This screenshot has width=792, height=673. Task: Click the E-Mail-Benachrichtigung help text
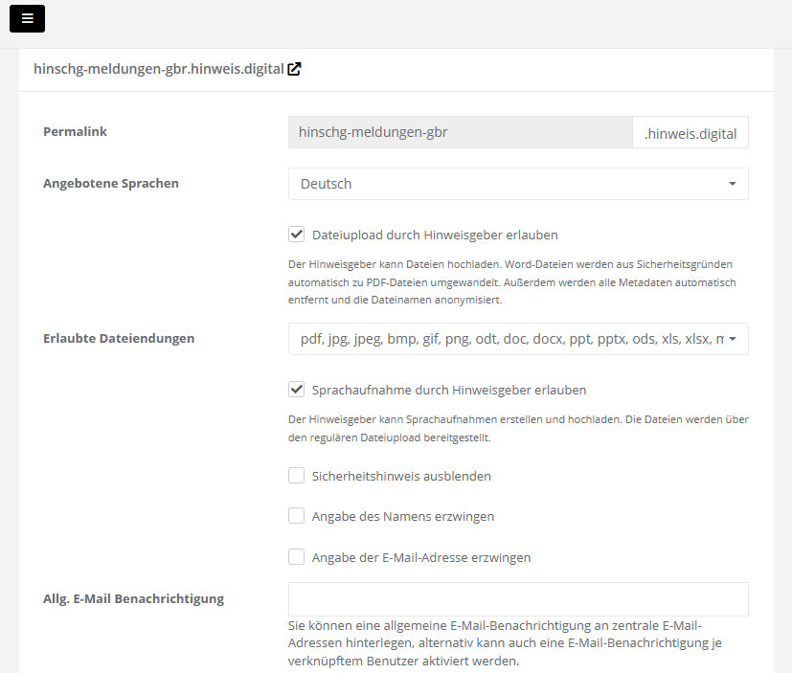(x=505, y=642)
